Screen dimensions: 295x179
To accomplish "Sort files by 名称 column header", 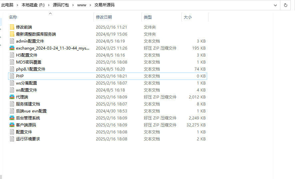I will click(13, 17).
